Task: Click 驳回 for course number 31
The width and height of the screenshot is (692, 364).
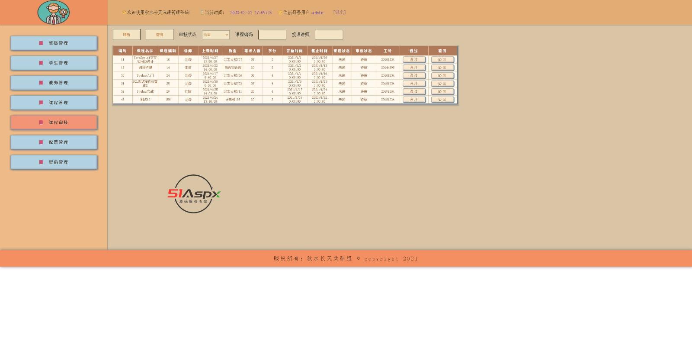Action: 442,84
